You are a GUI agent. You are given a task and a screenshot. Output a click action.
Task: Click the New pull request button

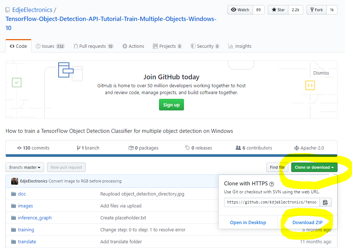pyautogui.click(x=66, y=167)
